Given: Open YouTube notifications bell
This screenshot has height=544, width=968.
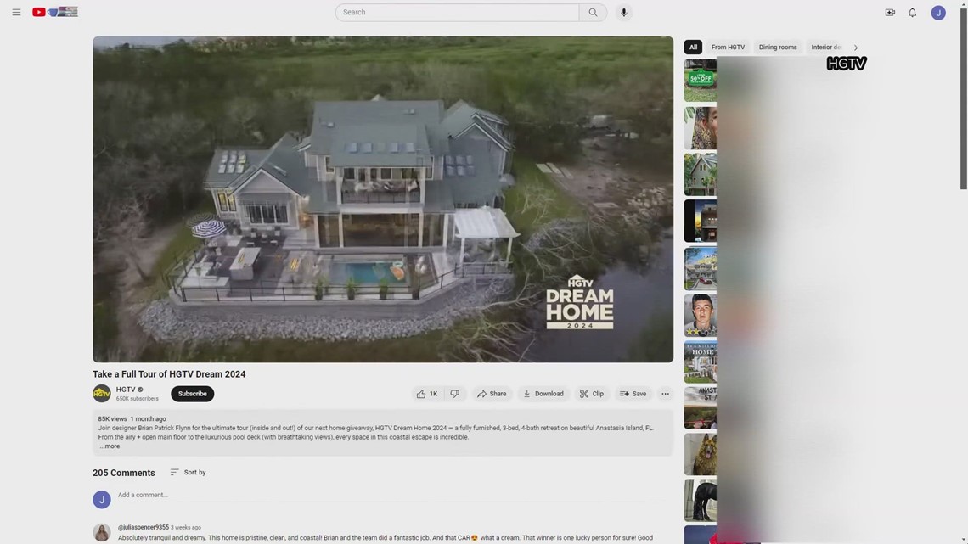Looking at the screenshot, I should pyautogui.click(x=911, y=12).
